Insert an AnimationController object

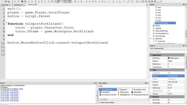108,95
